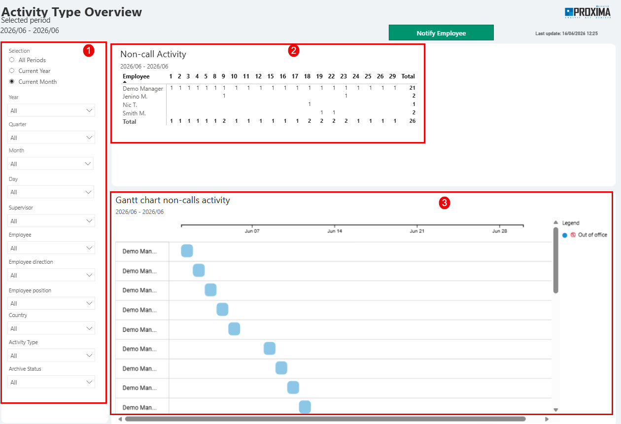Image resolution: width=621 pixels, height=424 pixels.
Task: Click the Gantt vertical scrollbar thumb
Action: tap(556, 260)
